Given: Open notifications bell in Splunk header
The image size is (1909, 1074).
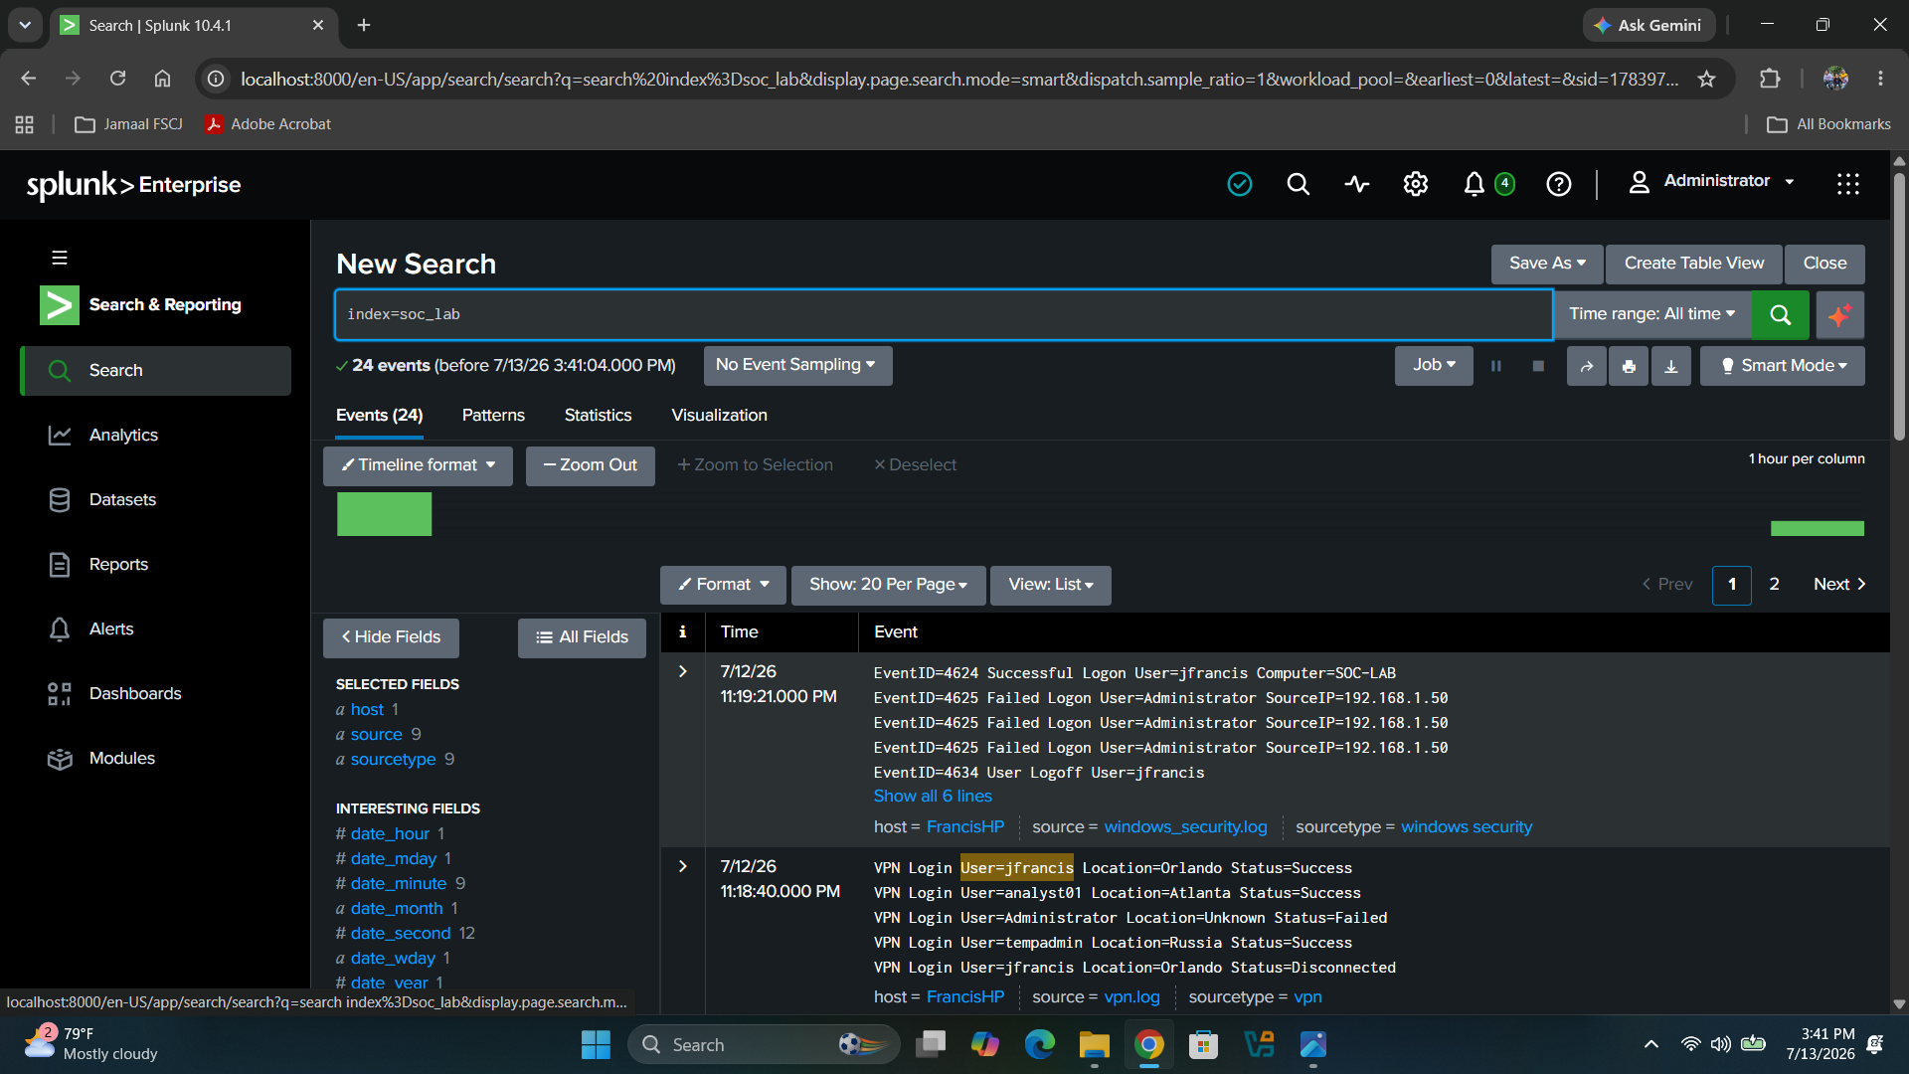Looking at the screenshot, I should point(1475,184).
